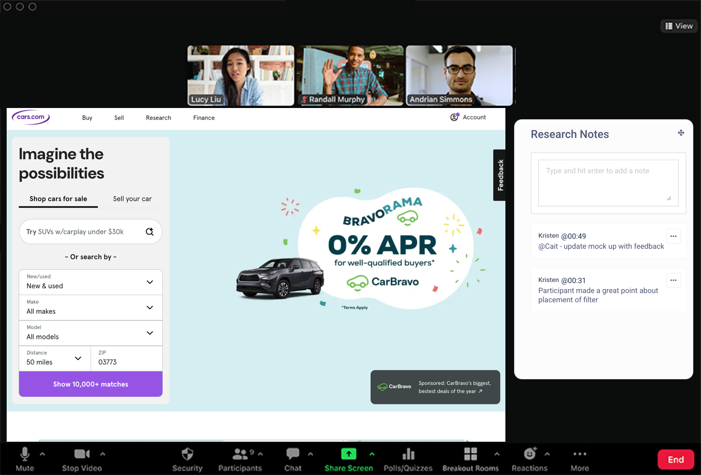The height and width of the screenshot is (475, 701).
Task: Switch to the Sell your car tab
Action: [133, 199]
